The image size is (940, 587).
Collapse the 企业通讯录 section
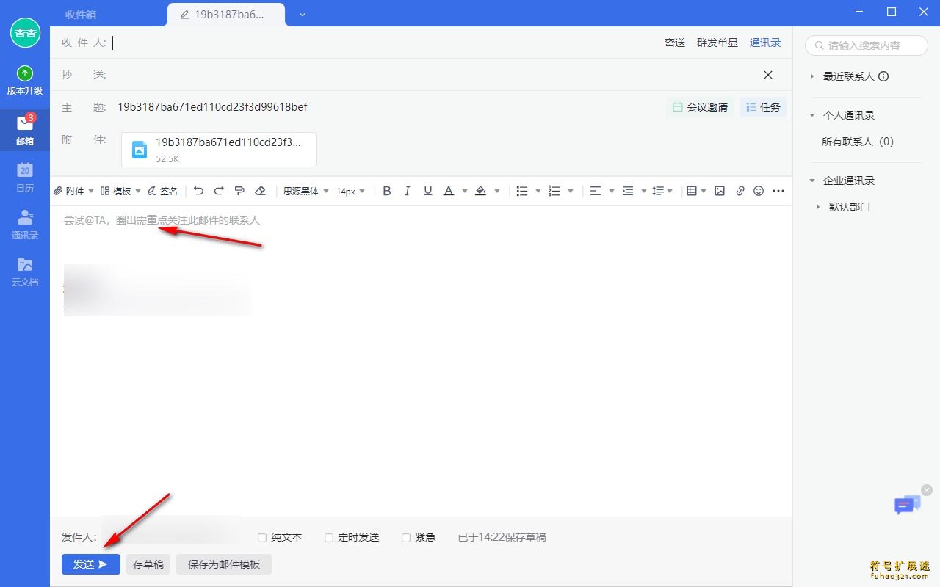click(x=812, y=181)
